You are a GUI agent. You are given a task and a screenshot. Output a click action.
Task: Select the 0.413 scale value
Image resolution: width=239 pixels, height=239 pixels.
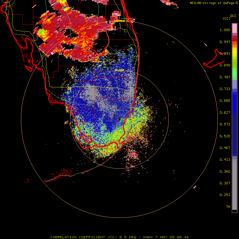(x=225, y=160)
